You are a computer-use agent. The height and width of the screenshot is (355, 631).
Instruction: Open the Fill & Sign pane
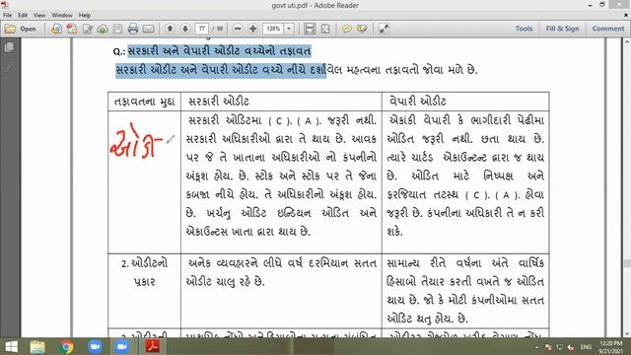[x=562, y=29]
